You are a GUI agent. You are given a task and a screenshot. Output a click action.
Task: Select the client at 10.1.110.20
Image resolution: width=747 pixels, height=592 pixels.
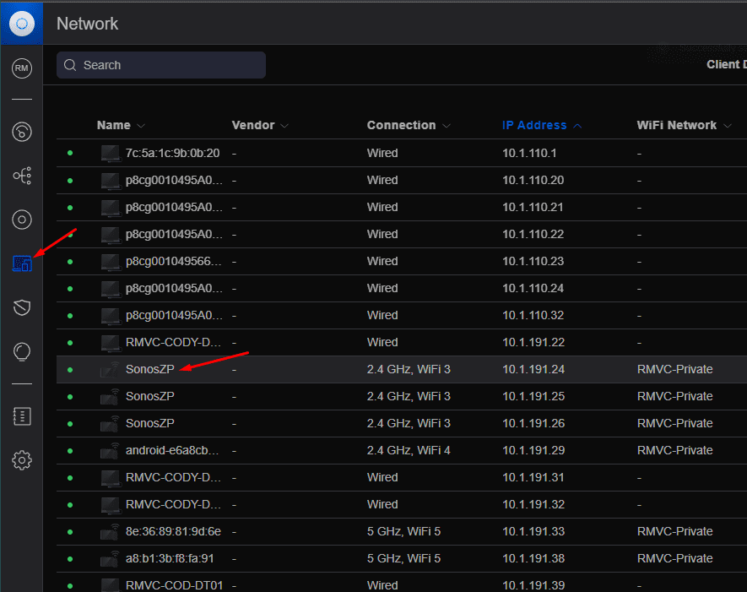174,180
